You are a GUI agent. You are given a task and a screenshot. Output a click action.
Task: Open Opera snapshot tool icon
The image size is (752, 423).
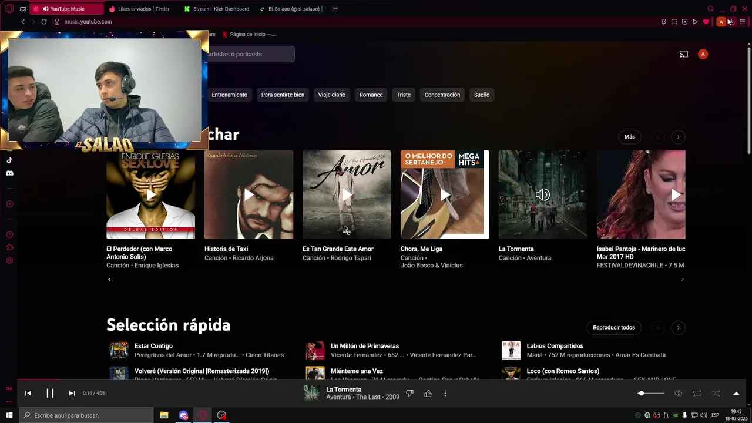(674, 22)
